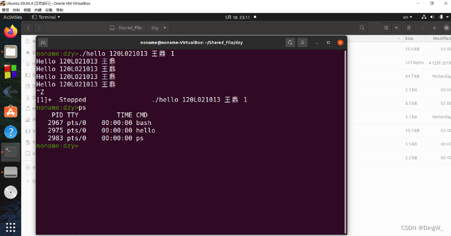Open the colorful blocks app in dock

(11, 72)
